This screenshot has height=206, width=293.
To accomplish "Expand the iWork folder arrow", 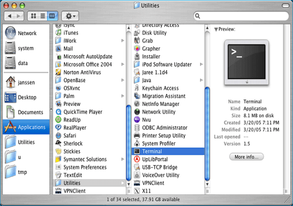I will (x=123, y=41).
